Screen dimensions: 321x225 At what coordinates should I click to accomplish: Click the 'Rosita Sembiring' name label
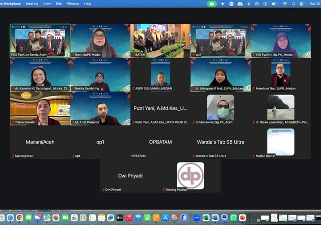[87, 88]
